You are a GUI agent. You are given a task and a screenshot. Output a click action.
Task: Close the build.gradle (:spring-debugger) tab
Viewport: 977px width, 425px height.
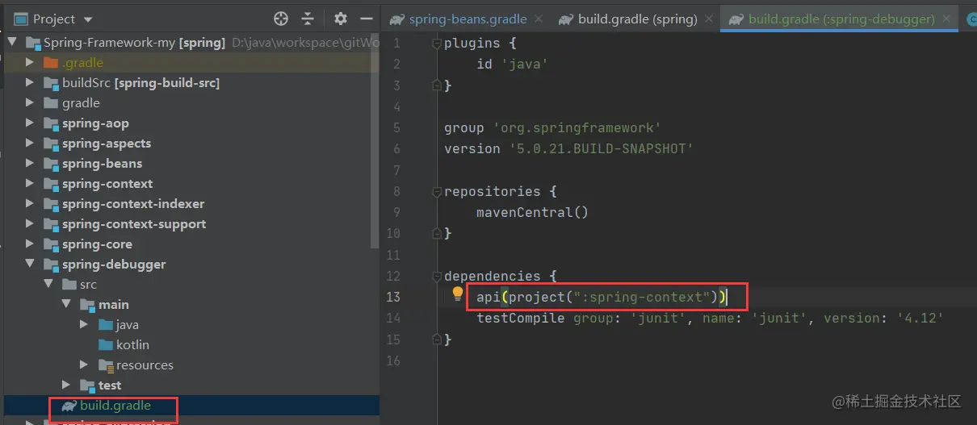pos(948,19)
